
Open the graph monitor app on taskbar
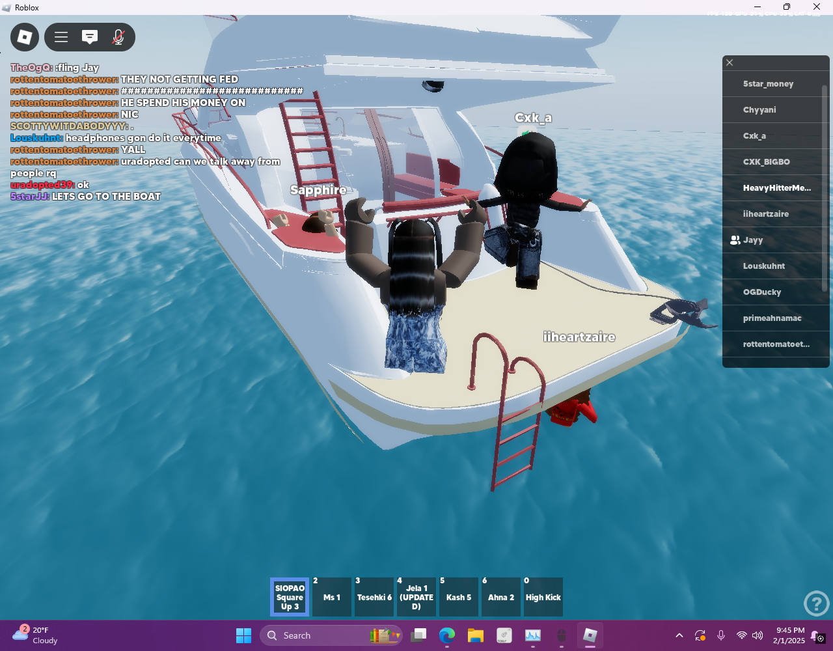[533, 635]
